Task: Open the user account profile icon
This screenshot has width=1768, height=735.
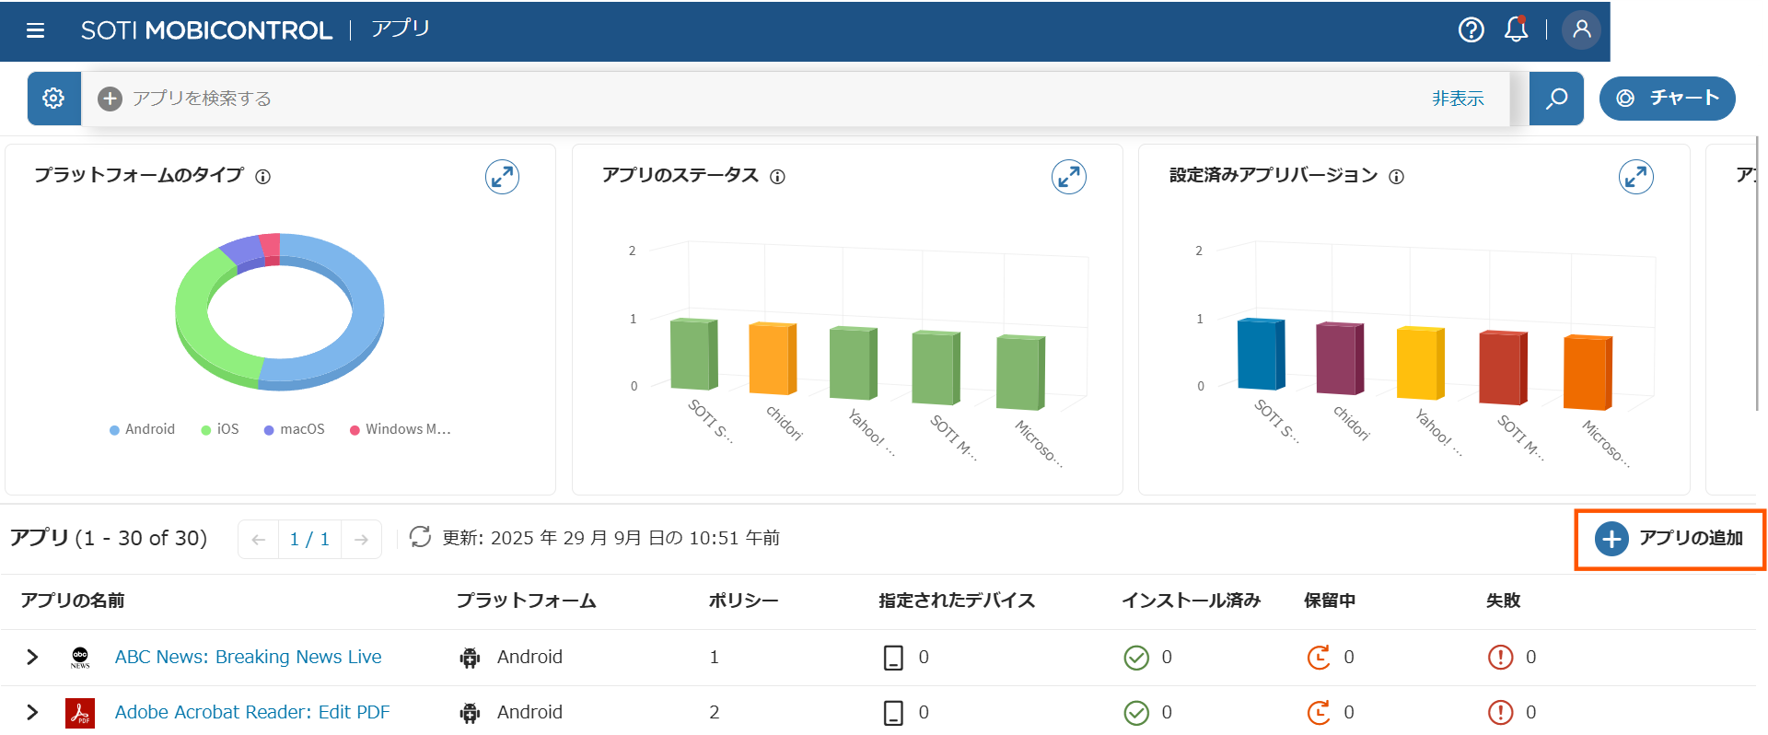Action: pos(1582,29)
